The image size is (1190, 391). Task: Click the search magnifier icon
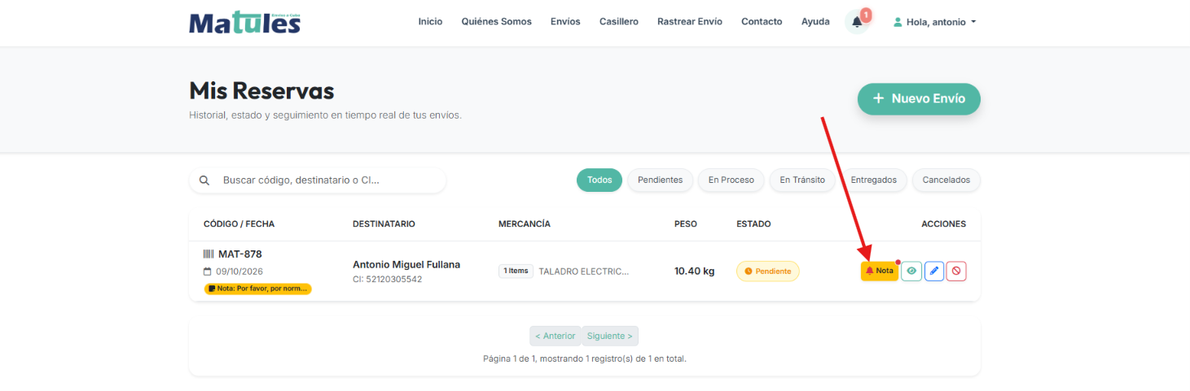click(204, 180)
